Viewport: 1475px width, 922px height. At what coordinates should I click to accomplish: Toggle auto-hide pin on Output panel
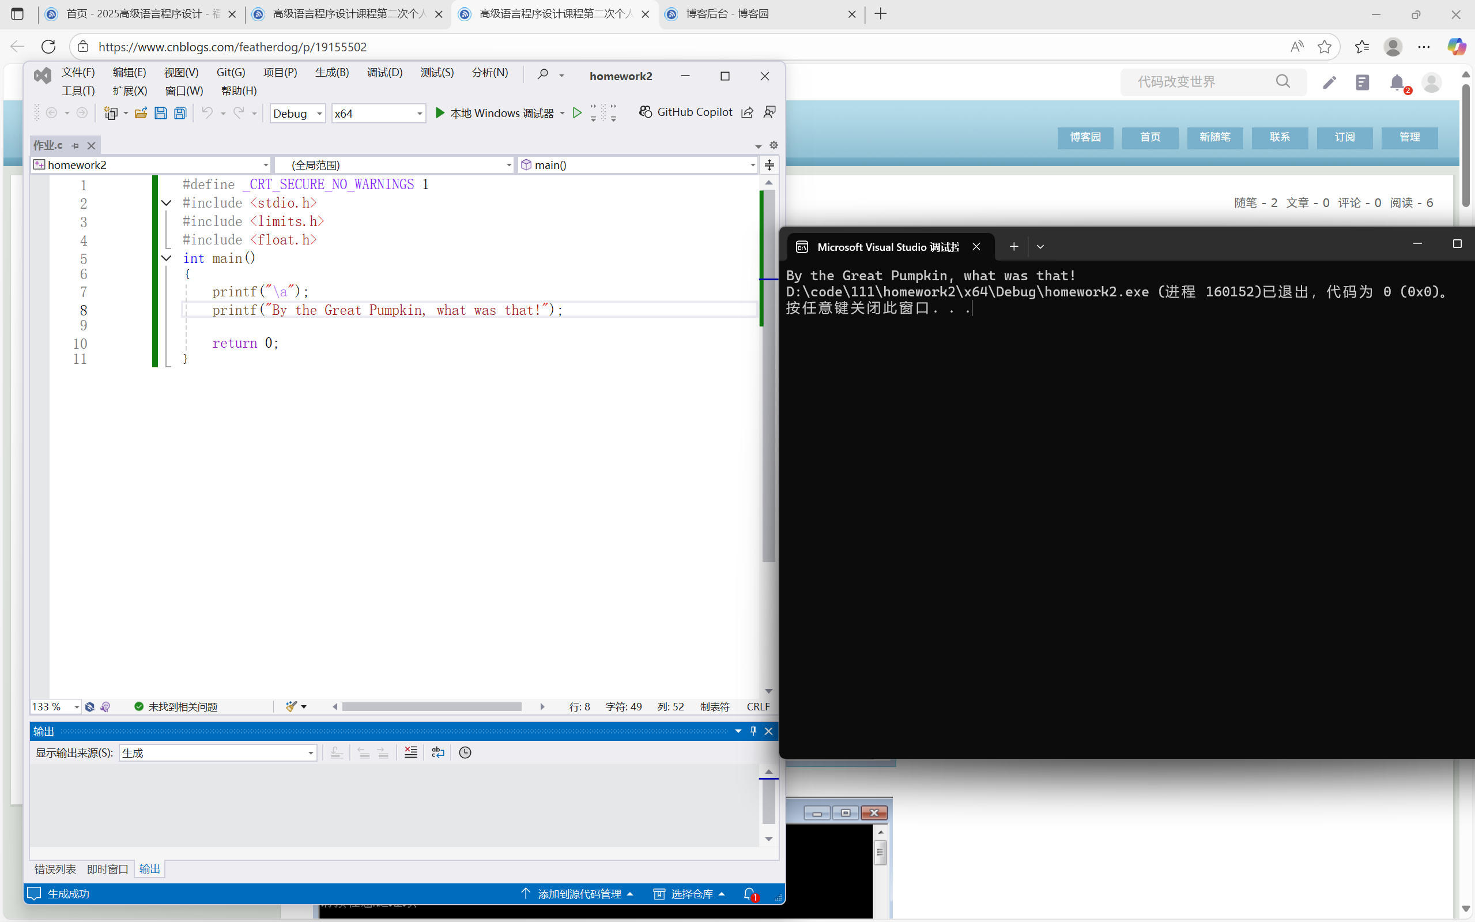pyautogui.click(x=753, y=731)
